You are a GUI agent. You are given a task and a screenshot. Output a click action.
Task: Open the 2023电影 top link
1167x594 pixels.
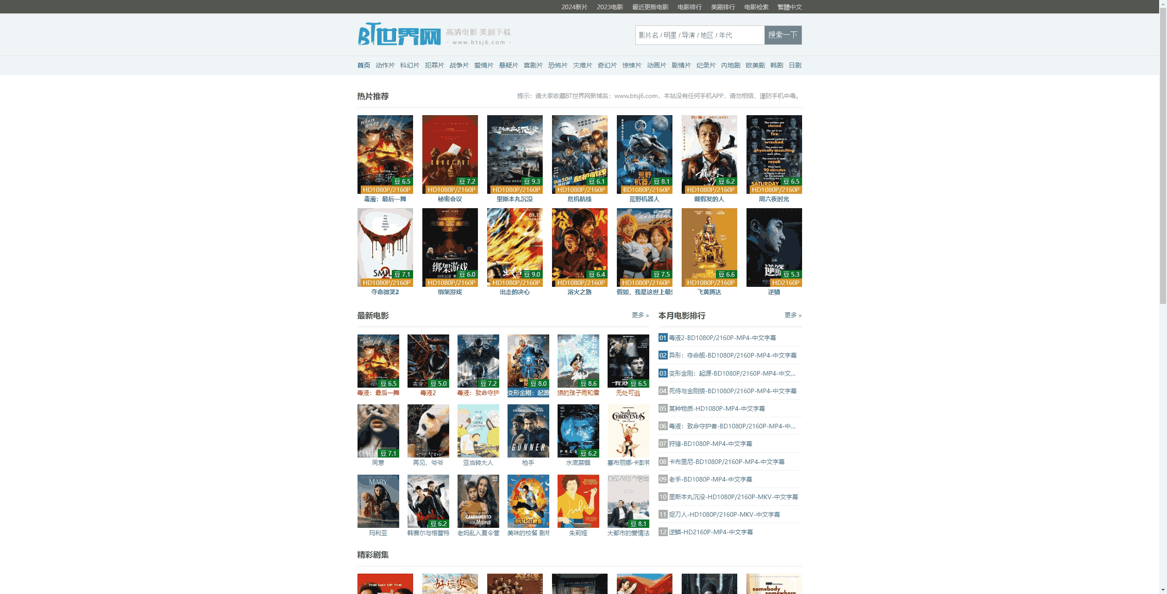610,7
